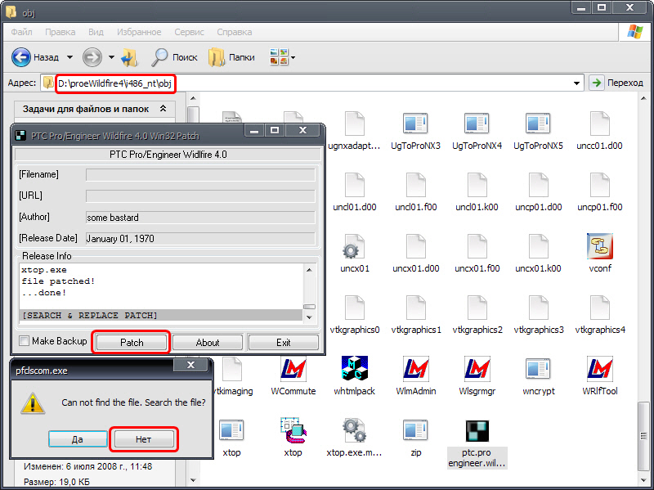The height and width of the screenshot is (490, 654).
Task: Select the uncx01 gear file icon
Action: click(354, 246)
